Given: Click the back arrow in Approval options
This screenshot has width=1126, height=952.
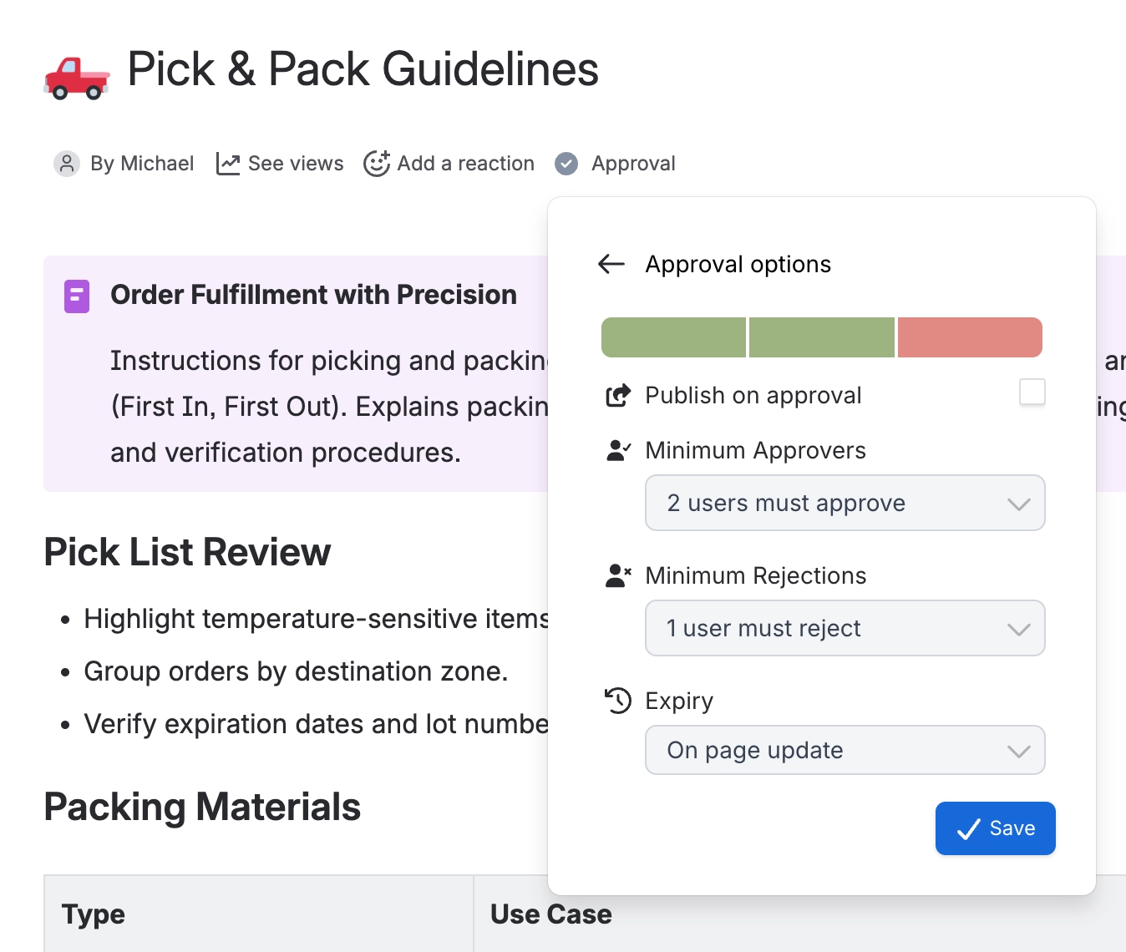Looking at the screenshot, I should point(611,265).
